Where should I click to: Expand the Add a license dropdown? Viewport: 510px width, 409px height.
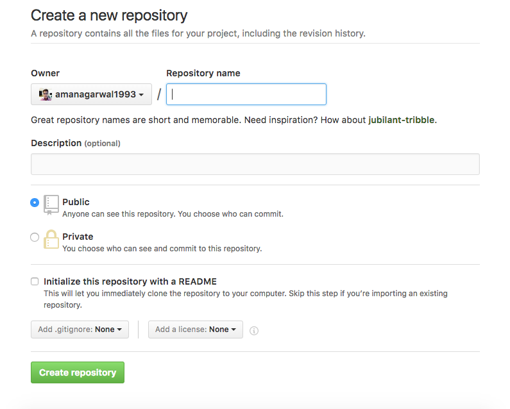[195, 330]
